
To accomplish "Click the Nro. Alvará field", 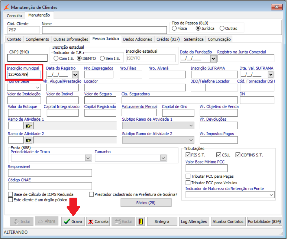I will 167,74.
